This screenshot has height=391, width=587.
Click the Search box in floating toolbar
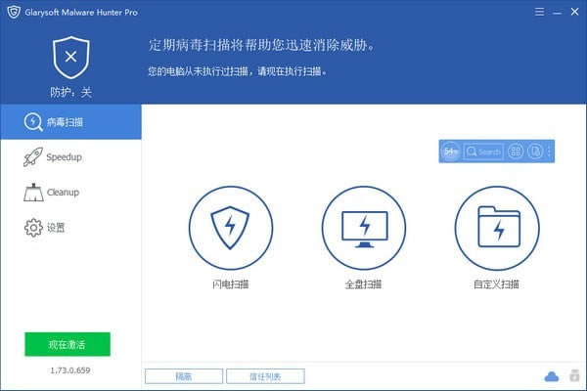(483, 152)
